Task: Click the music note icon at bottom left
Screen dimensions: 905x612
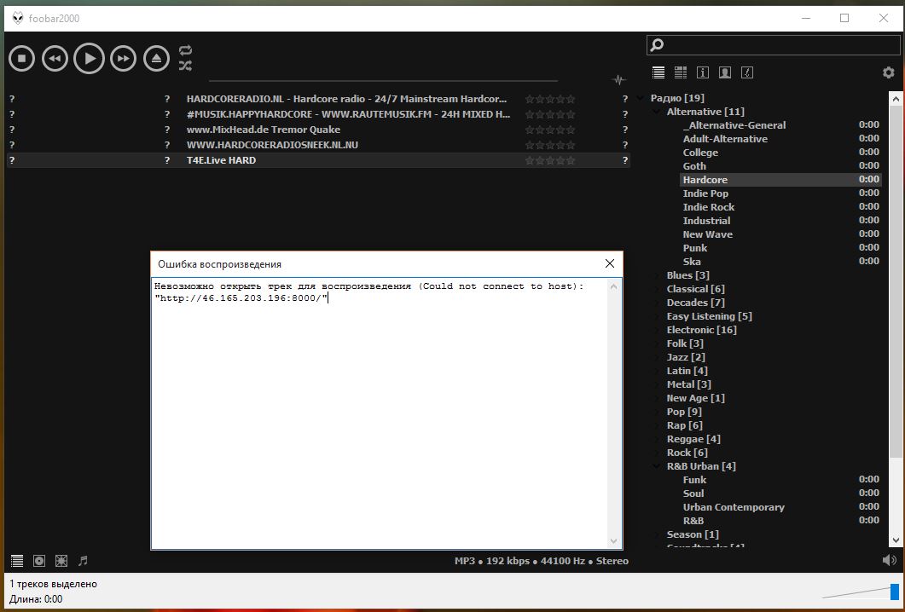Action: pos(83,561)
